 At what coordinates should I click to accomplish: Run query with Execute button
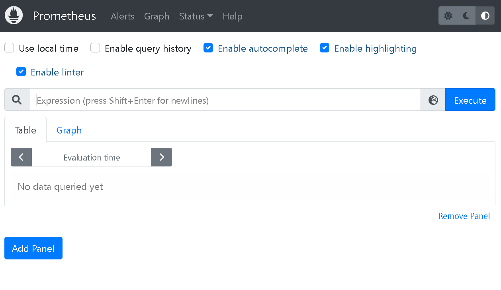click(470, 100)
